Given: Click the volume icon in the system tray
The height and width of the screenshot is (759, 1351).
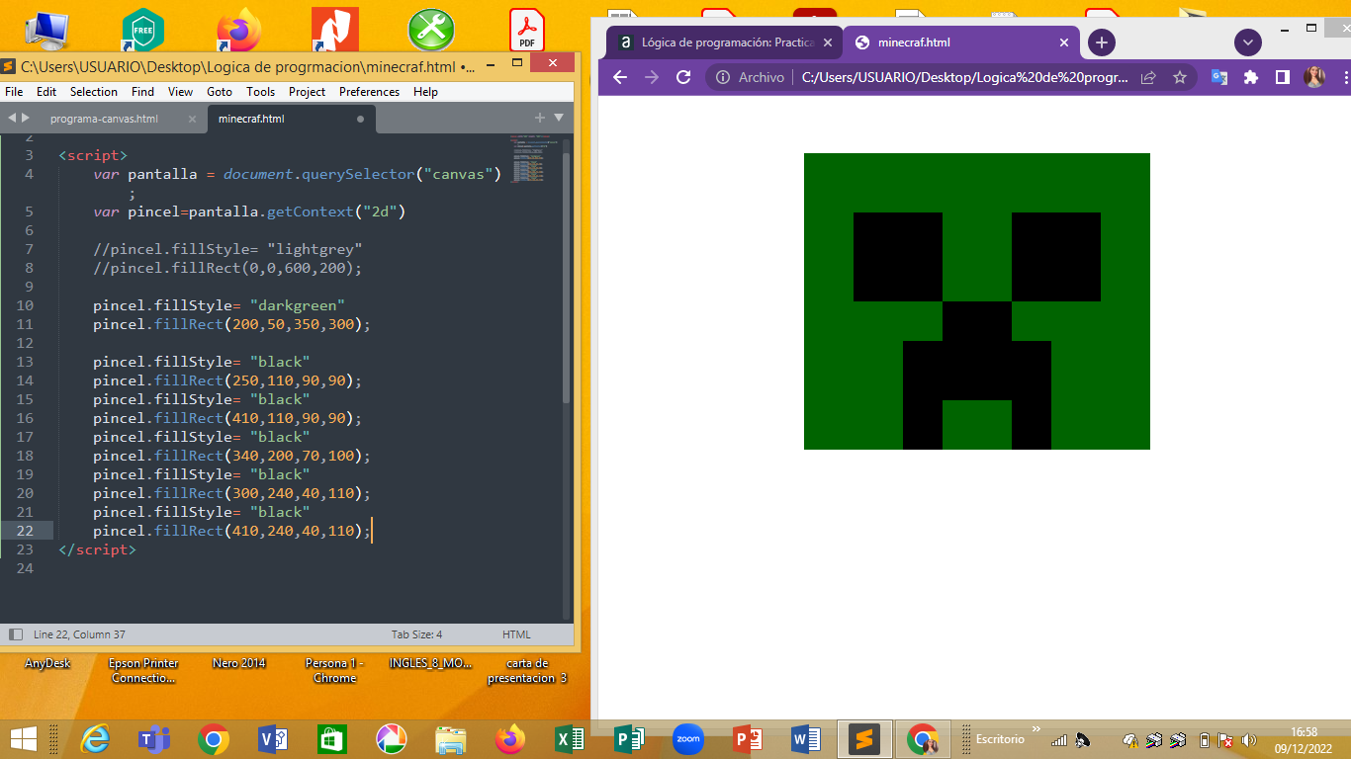Looking at the screenshot, I should click(x=1248, y=739).
